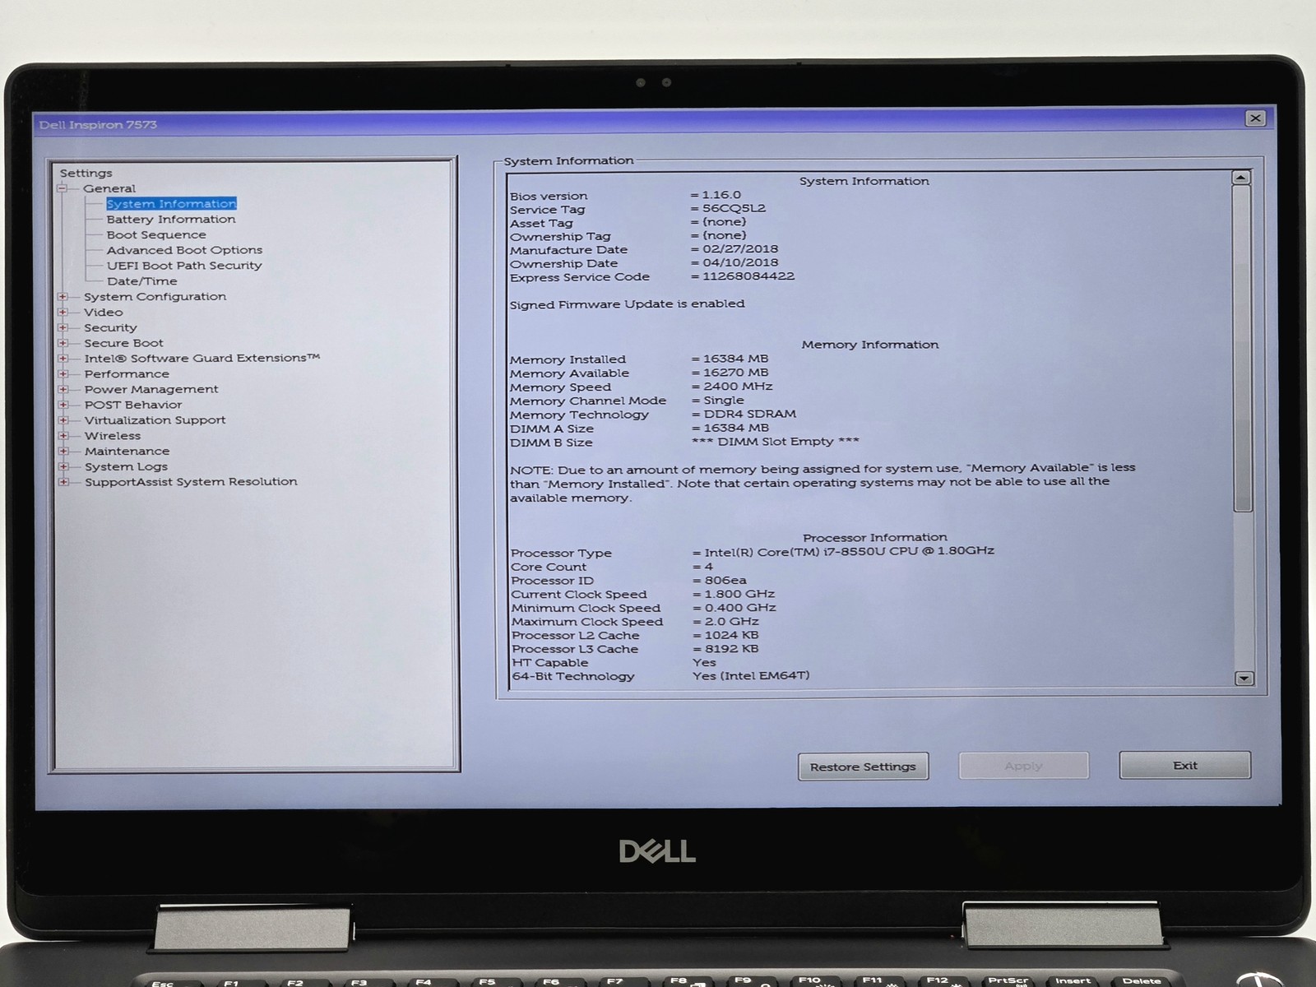The image size is (1316, 987).
Task: Select SupportAssist System Resolution label
Action: pos(191,482)
